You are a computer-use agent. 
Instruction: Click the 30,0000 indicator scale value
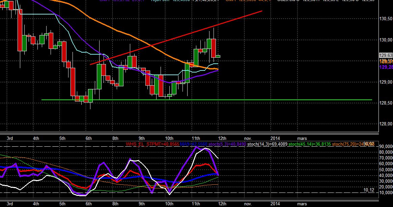tap(386, 181)
